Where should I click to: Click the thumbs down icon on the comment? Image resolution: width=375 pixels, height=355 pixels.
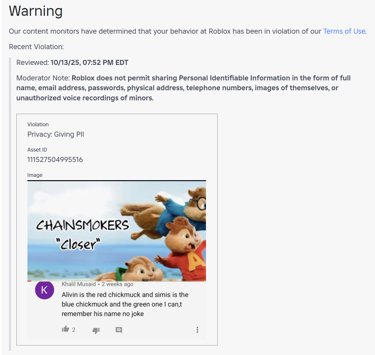[96, 330]
